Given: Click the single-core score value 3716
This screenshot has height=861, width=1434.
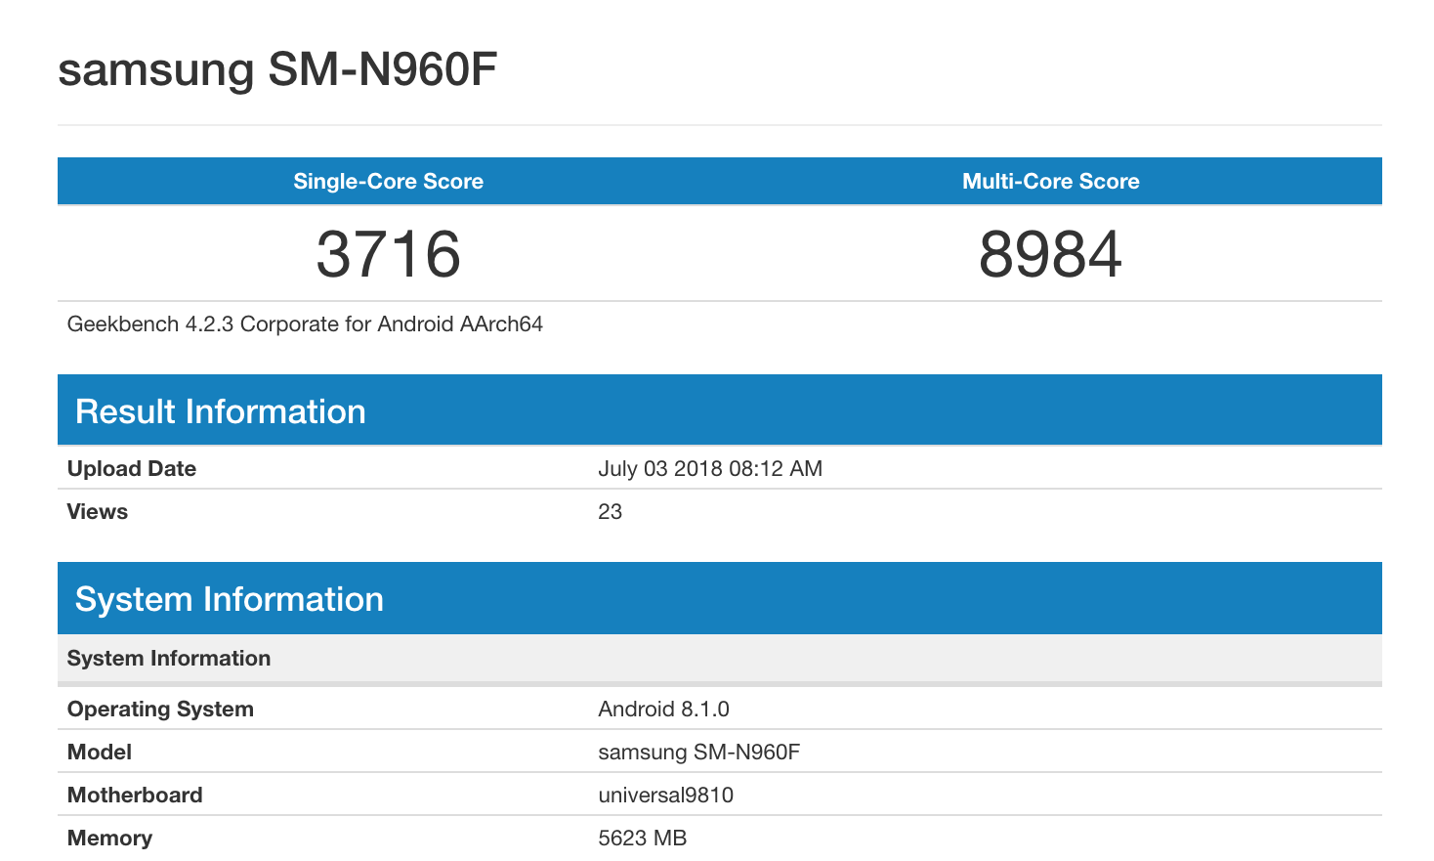Looking at the screenshot, I should tap(388, 254).
